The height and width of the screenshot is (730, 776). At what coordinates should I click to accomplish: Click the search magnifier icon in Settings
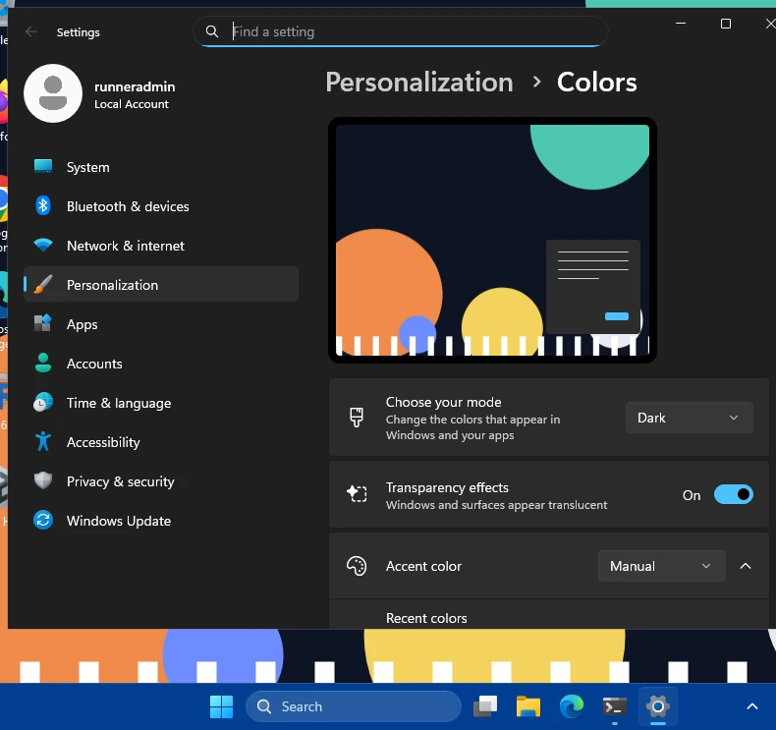(212, 31)
